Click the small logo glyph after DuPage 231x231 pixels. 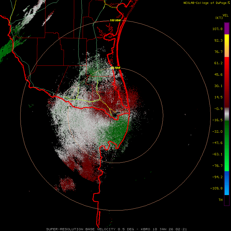coord(228,3)
